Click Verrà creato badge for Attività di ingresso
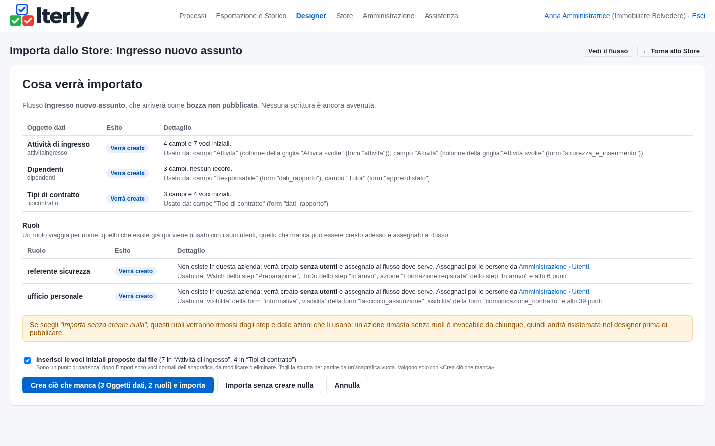The height and width of the screenshot is (446, 715). [x=128, y=148]
